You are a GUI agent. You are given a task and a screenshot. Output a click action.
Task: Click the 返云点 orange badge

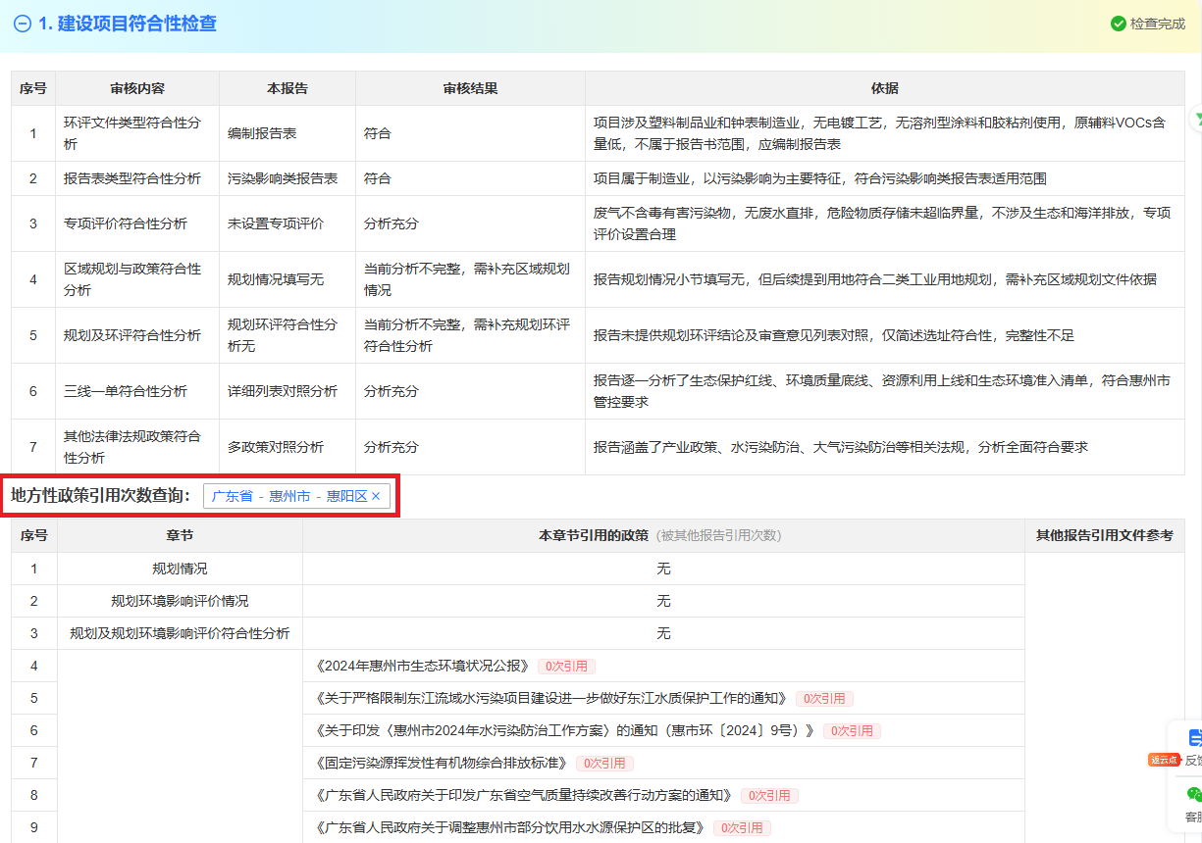[1164, 760]
